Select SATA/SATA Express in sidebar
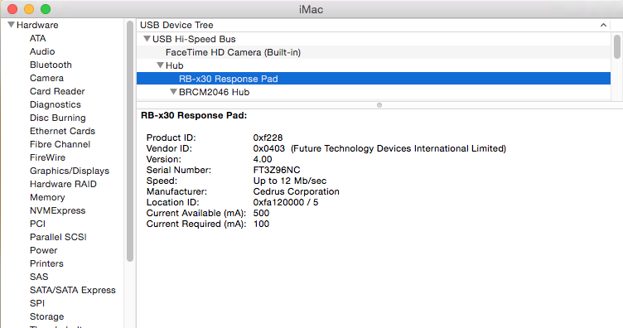The width and height of the screenshot is (623, 328). (73, 290)
